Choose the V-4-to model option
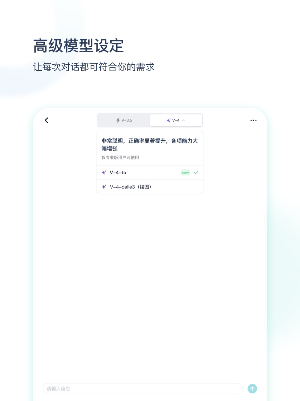 tap(150, 173)
